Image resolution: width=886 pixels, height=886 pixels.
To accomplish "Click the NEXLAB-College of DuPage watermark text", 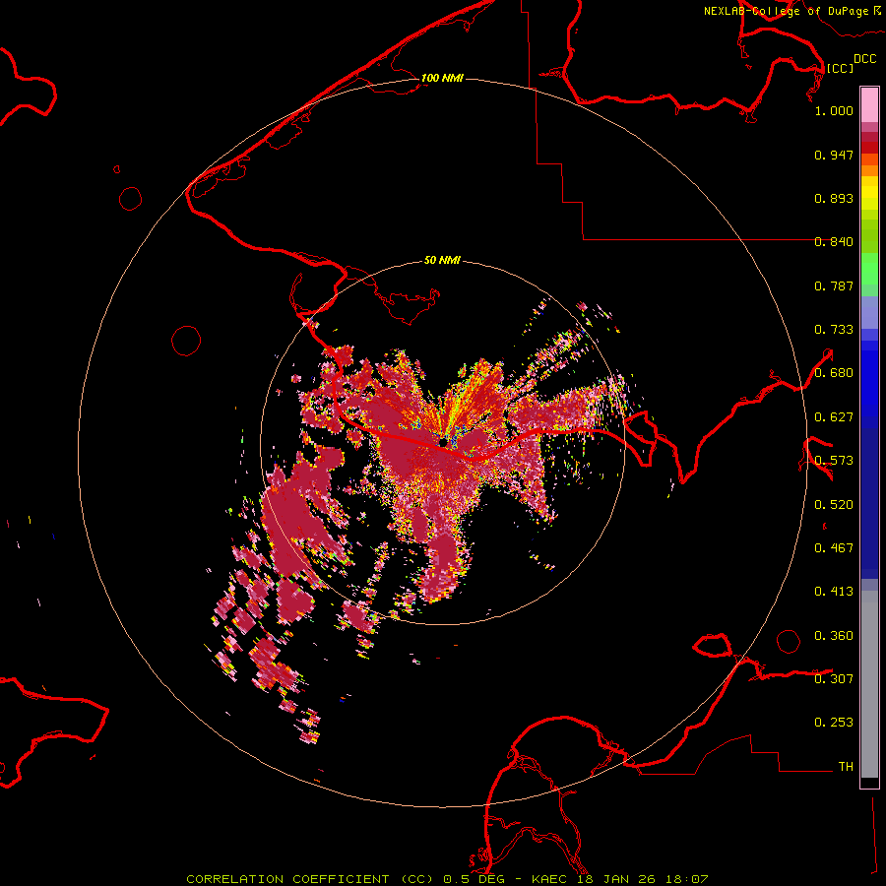I will click(786, 11).
